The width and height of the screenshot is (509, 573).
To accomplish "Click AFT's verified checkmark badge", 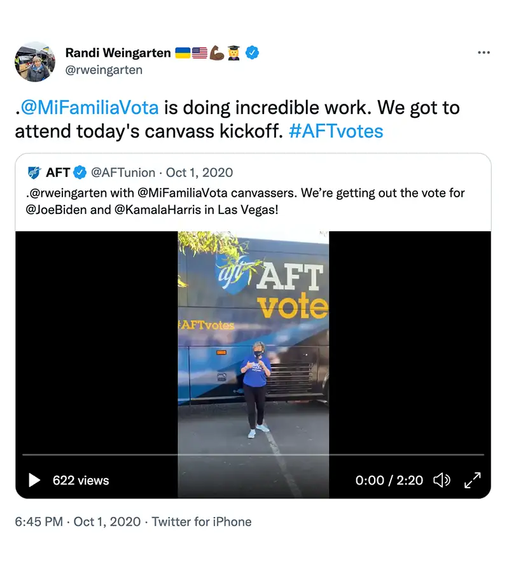I will click(x=80, y=173).
